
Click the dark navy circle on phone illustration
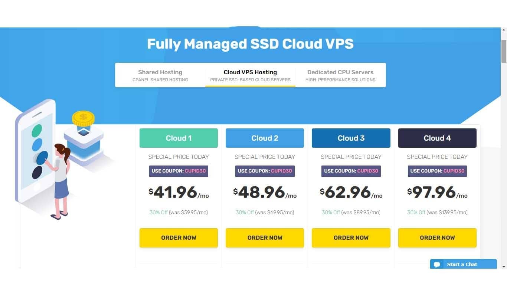point(37,172)
